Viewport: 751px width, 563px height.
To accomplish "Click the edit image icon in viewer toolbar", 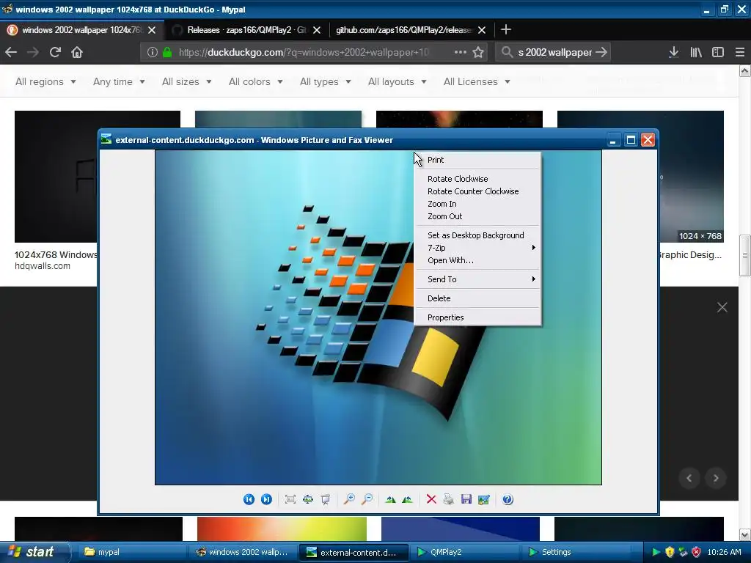I will click(484, 499).
